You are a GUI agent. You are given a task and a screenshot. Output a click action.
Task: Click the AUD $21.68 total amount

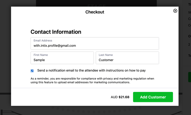click(120, 97)
